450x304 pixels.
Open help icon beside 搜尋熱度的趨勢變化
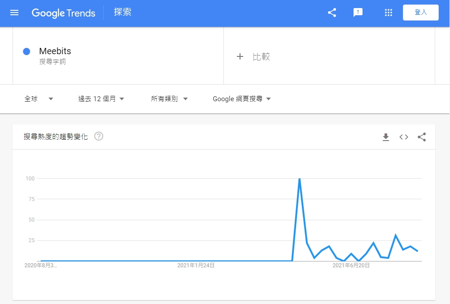[x=99, y=137]
